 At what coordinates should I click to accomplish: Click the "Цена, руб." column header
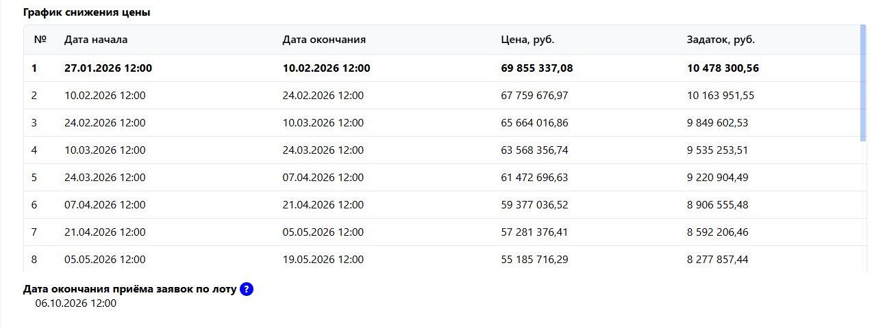[527, 40]
